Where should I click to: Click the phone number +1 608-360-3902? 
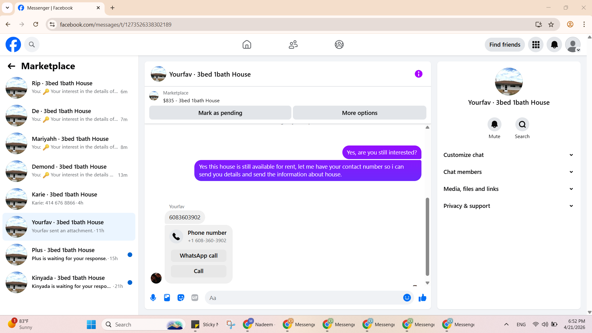point(207,241)
